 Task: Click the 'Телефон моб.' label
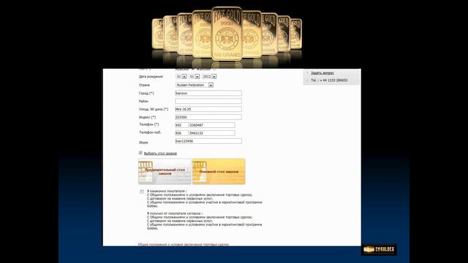click(x=150, y=132)
